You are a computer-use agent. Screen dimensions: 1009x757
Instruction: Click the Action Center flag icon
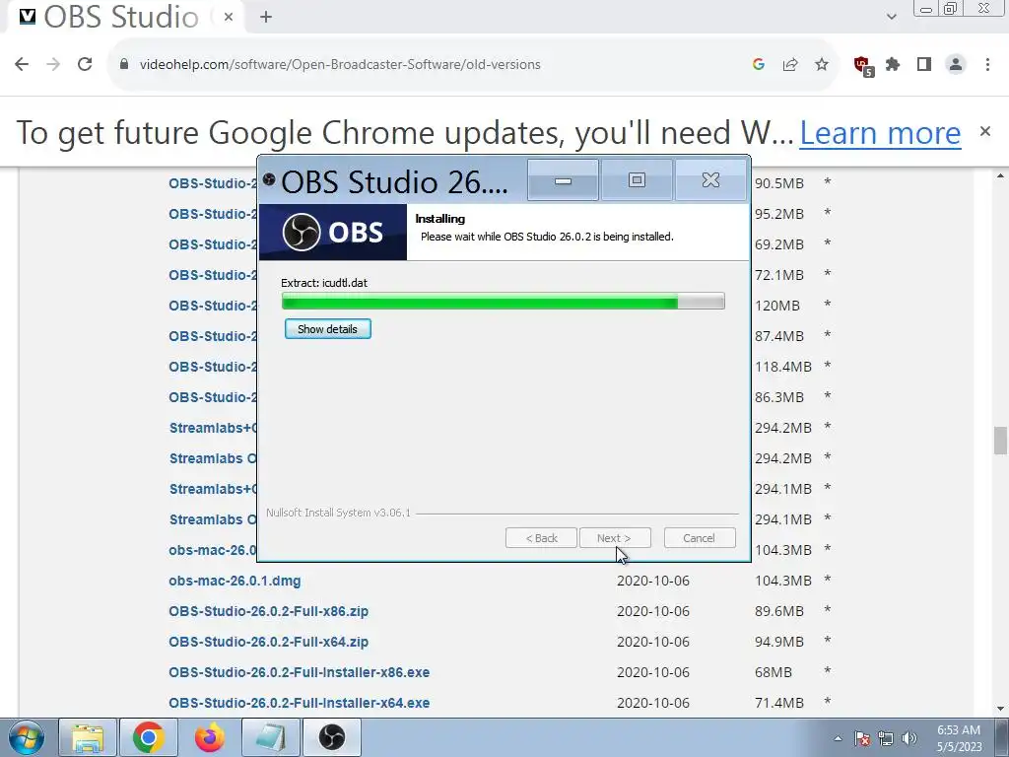(862, 738)
